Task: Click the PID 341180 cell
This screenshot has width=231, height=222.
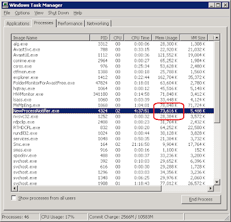Action: [100, 94]
